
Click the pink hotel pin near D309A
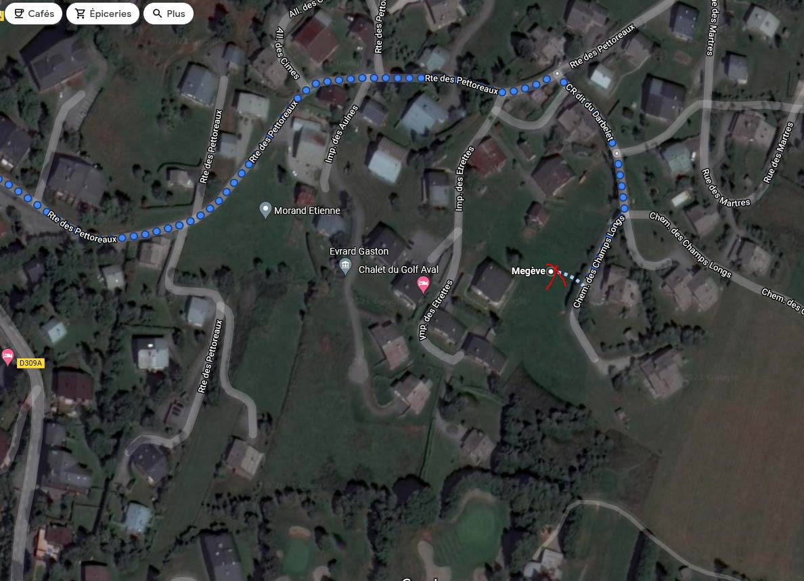[7, 357]
